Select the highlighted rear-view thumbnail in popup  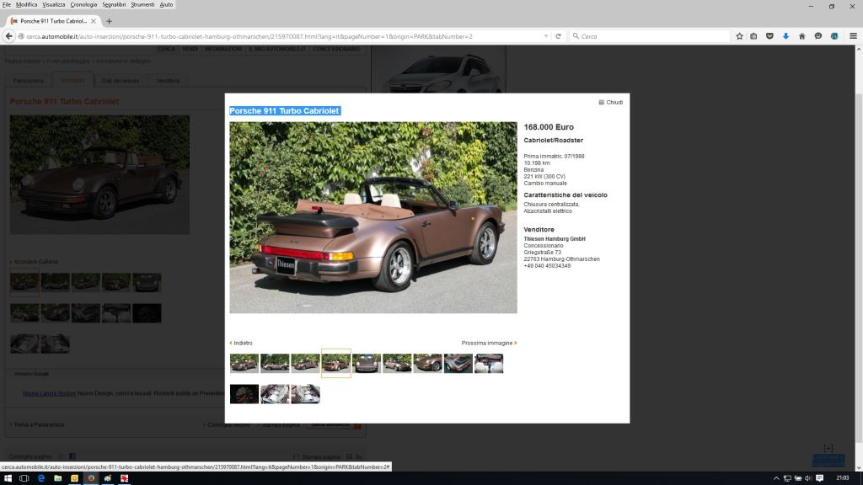[x=335, y=364]
